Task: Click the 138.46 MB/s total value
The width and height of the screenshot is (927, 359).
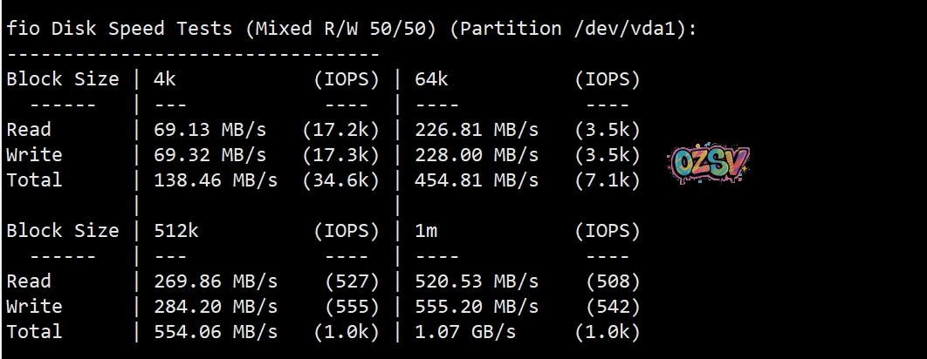Action: [x=215, y=180]
